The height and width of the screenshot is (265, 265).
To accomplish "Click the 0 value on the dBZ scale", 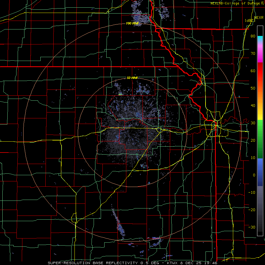I will 254,175.
